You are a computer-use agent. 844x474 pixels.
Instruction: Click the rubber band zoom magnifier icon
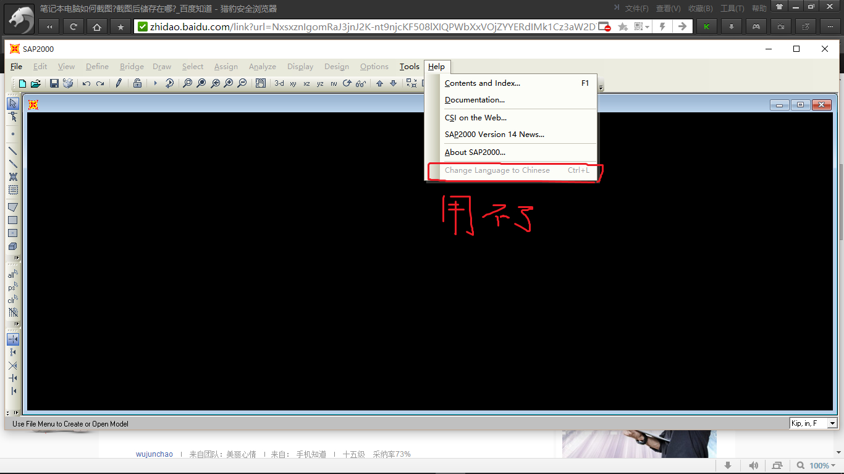(188, 83)
